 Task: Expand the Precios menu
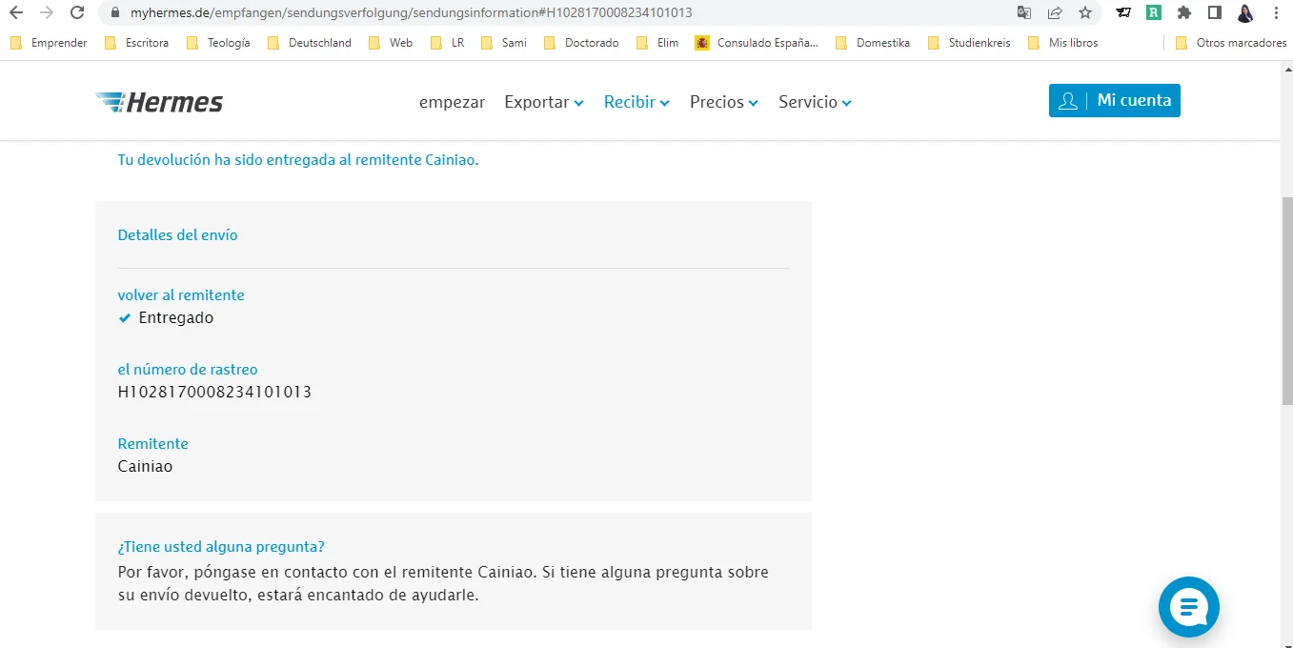click(x=724, y=102)
